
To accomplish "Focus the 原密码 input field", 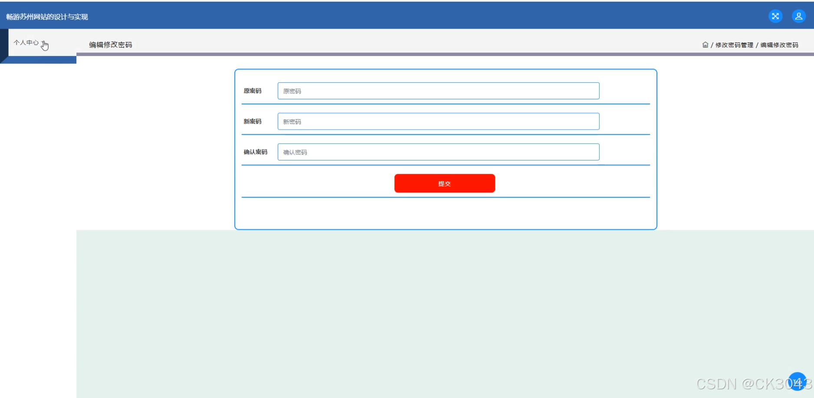I will point(438,91).
